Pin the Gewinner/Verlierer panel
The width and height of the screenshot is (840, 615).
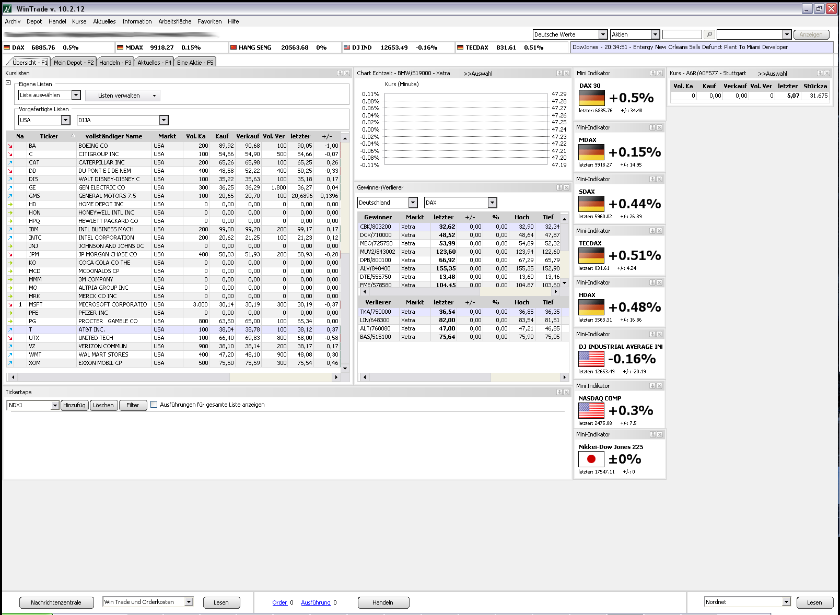(x=559, y=187)
